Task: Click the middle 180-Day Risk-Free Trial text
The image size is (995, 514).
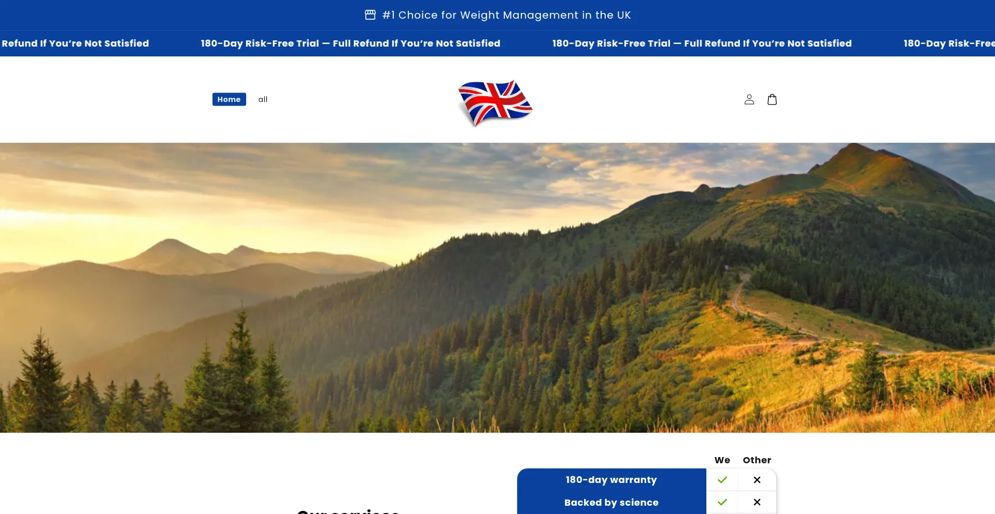Action: [x=702, y=43]
